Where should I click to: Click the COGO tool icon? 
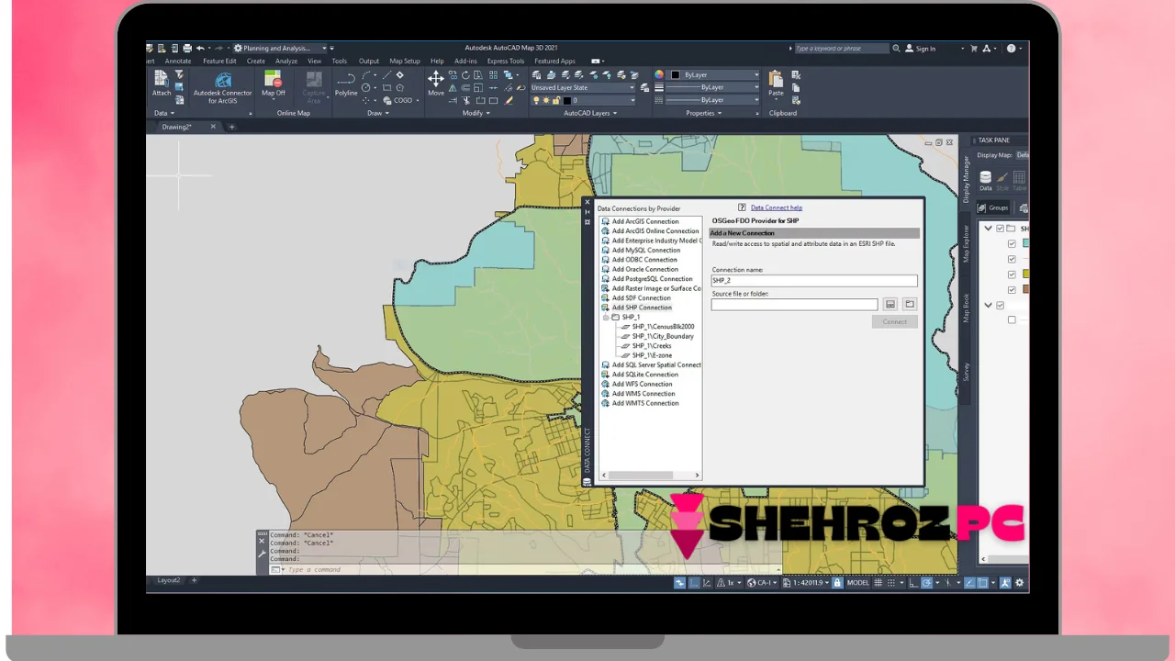click(387, 100)
